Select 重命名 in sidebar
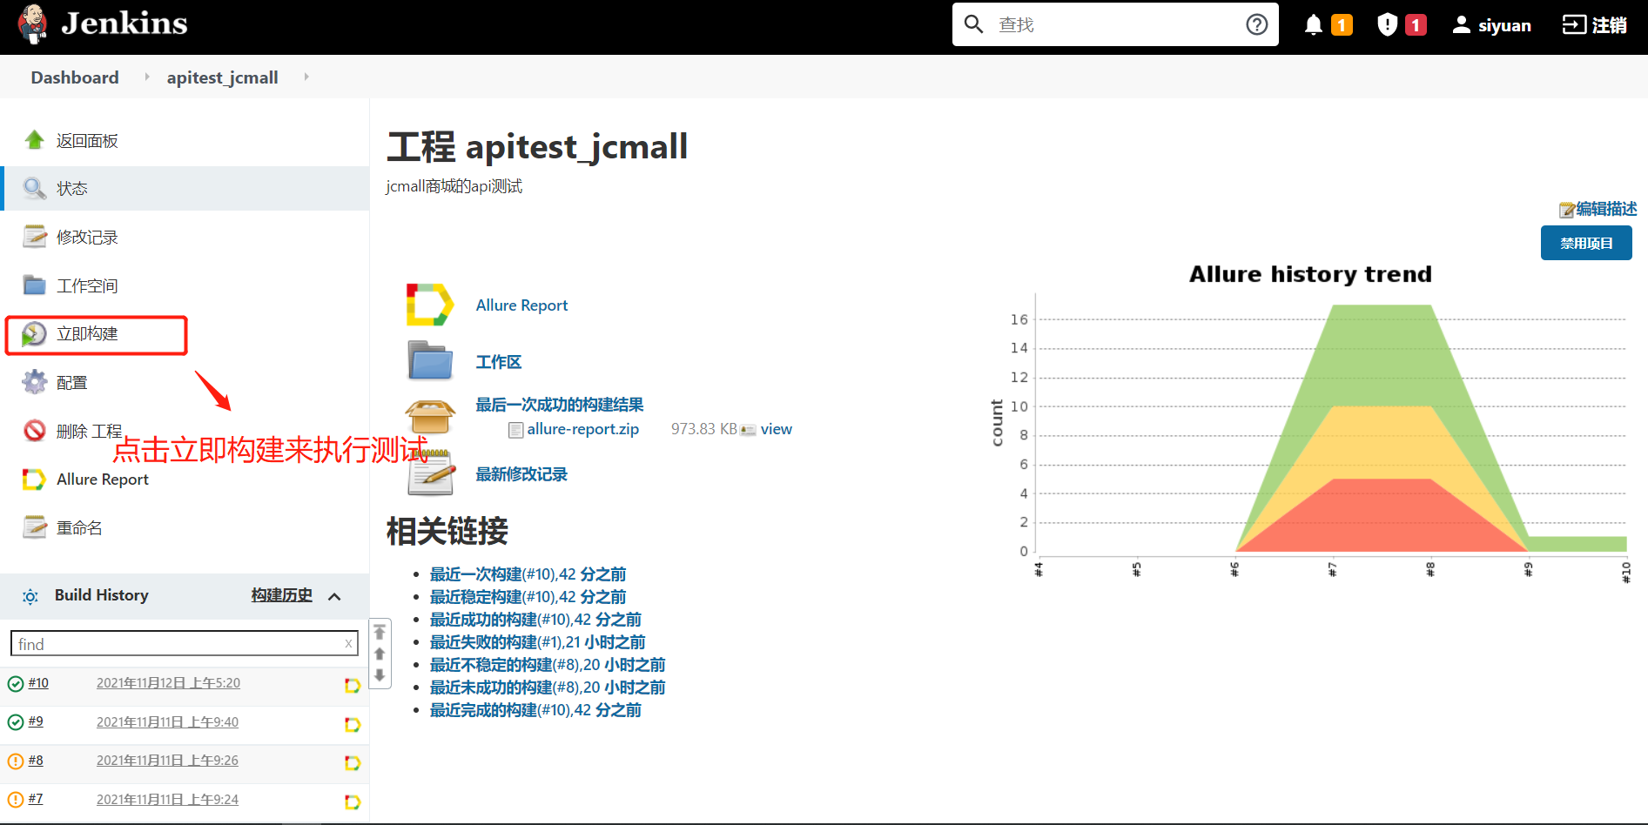This screenshot has width=1648, height=825. coord(79,528)
